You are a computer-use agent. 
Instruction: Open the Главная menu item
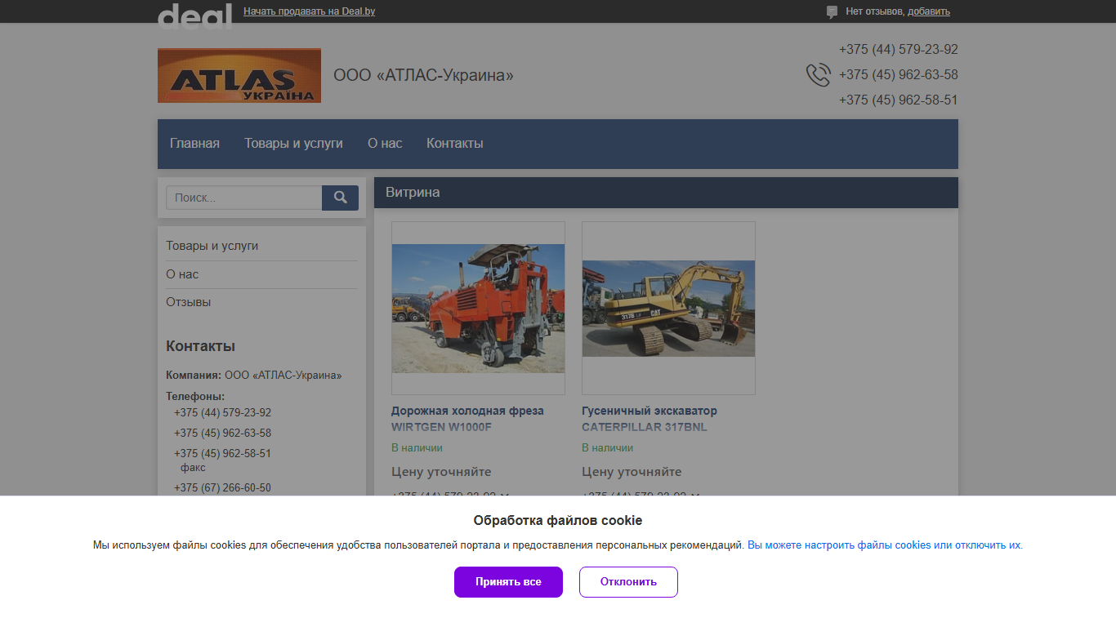tap(194, 143)
